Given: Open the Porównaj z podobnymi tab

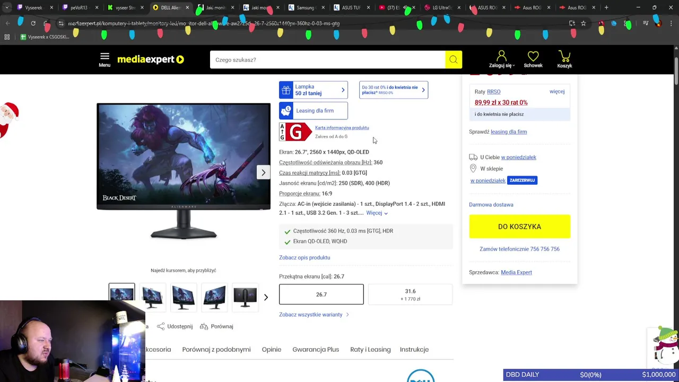Looking at the screenshot, I should point(216,349).
